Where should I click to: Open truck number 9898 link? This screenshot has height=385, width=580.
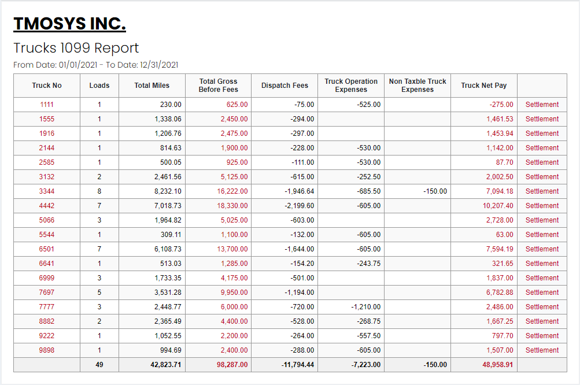click(x=47, y=350)
